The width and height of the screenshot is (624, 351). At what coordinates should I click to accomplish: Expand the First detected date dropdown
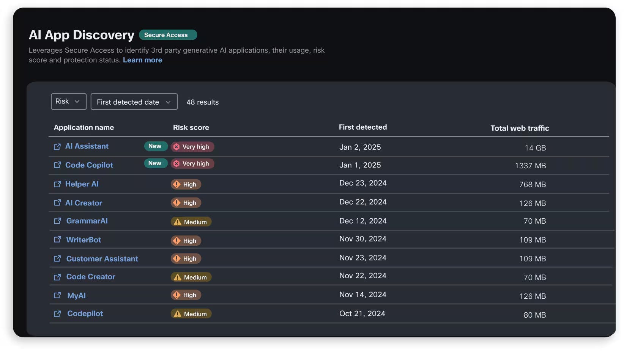pyautogui.click(x=134, y=102)
